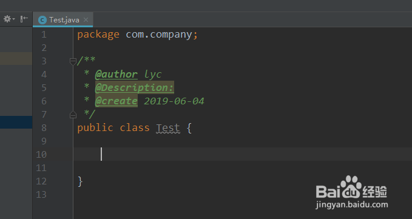The image size is (412, 219).
Task: Click line number 5 in the gutter
Action: tap(44, 88)
